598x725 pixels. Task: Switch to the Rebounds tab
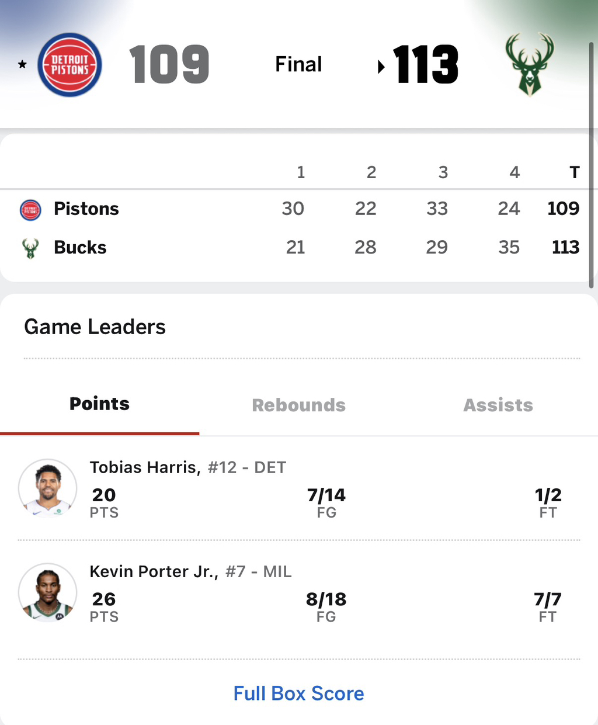pyautogui.click(x=298, y=405)
